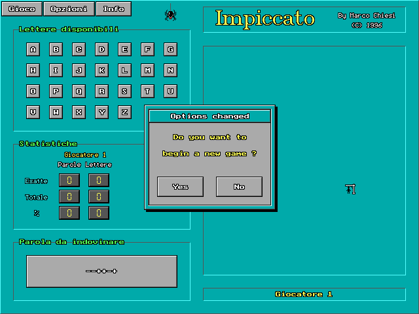Pick letter P tile
The image size is (419, 314).
56,92
